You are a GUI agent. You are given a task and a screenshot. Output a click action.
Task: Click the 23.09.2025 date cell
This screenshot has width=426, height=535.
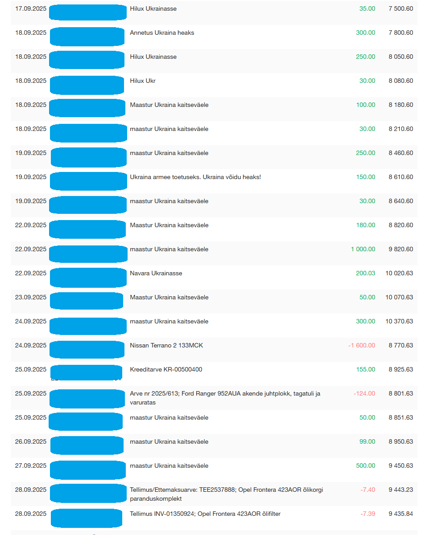click(x=31, y=297)
